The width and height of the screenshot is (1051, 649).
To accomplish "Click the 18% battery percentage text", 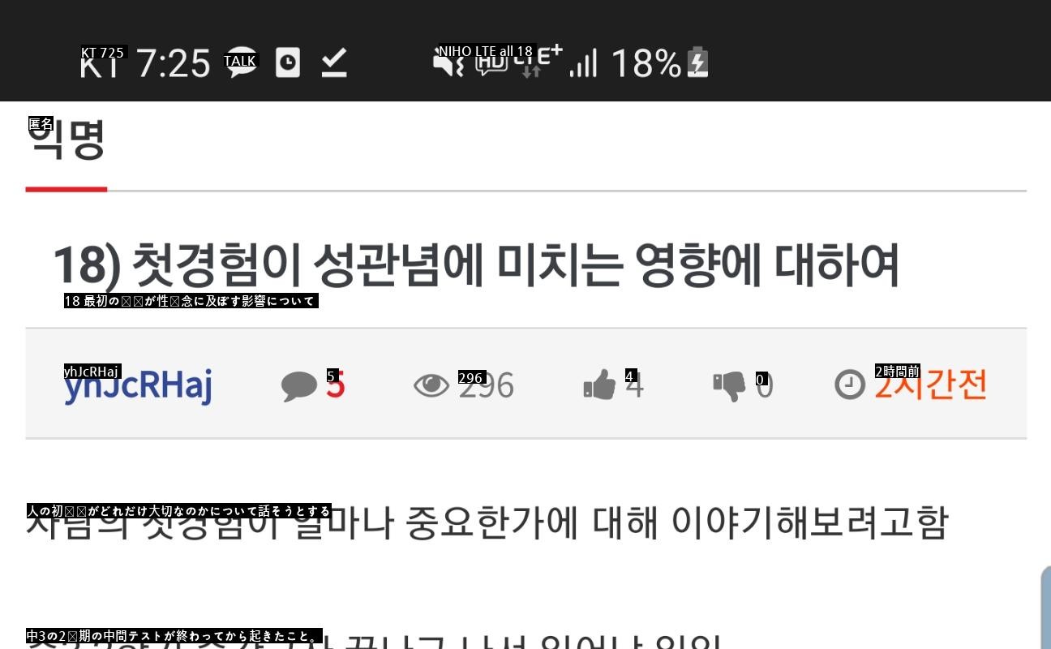I will (646, 63).
